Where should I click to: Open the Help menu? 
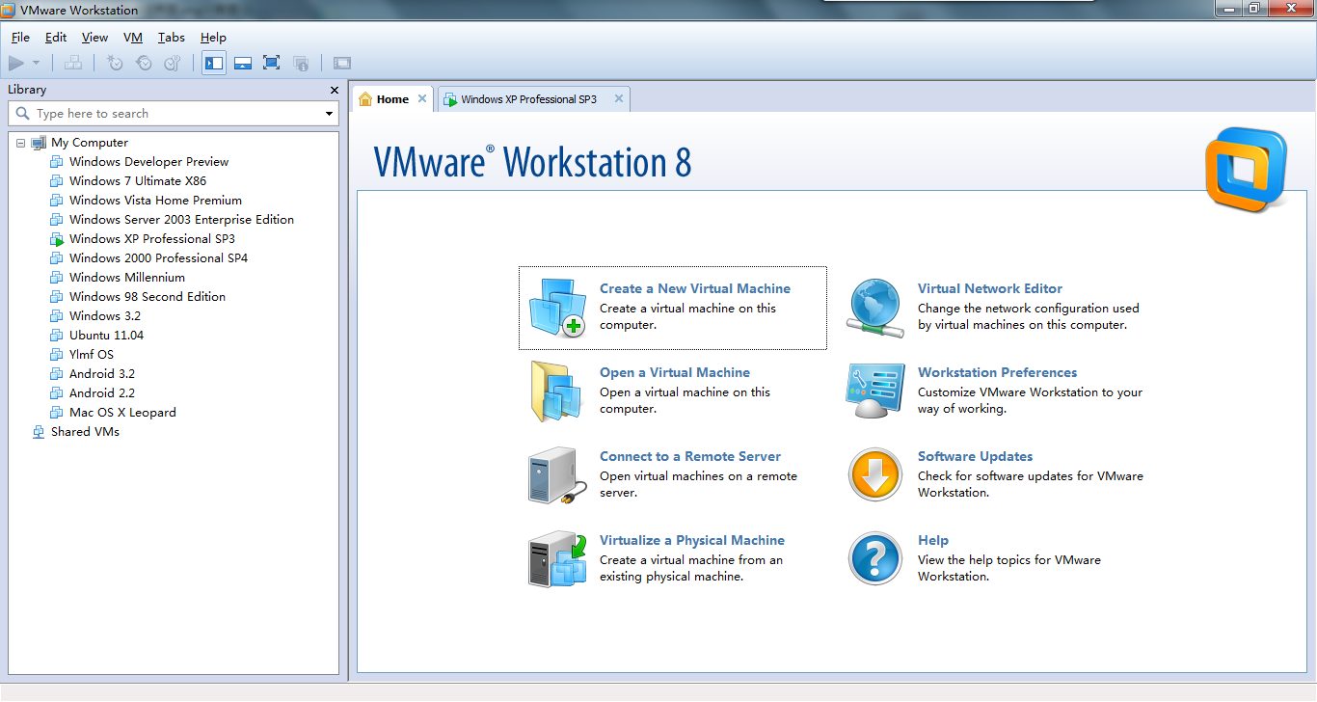point(213,38)
